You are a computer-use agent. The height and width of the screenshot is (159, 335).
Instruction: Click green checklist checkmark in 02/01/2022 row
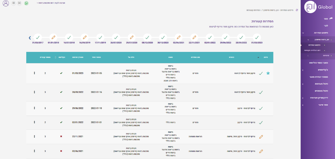coord(61,122)
